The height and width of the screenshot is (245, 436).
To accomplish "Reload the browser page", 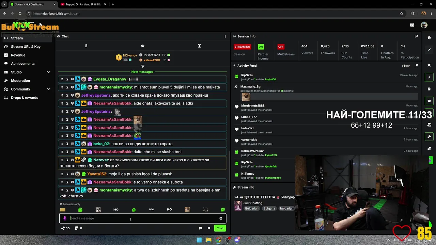I will click(x=20, y=14).
